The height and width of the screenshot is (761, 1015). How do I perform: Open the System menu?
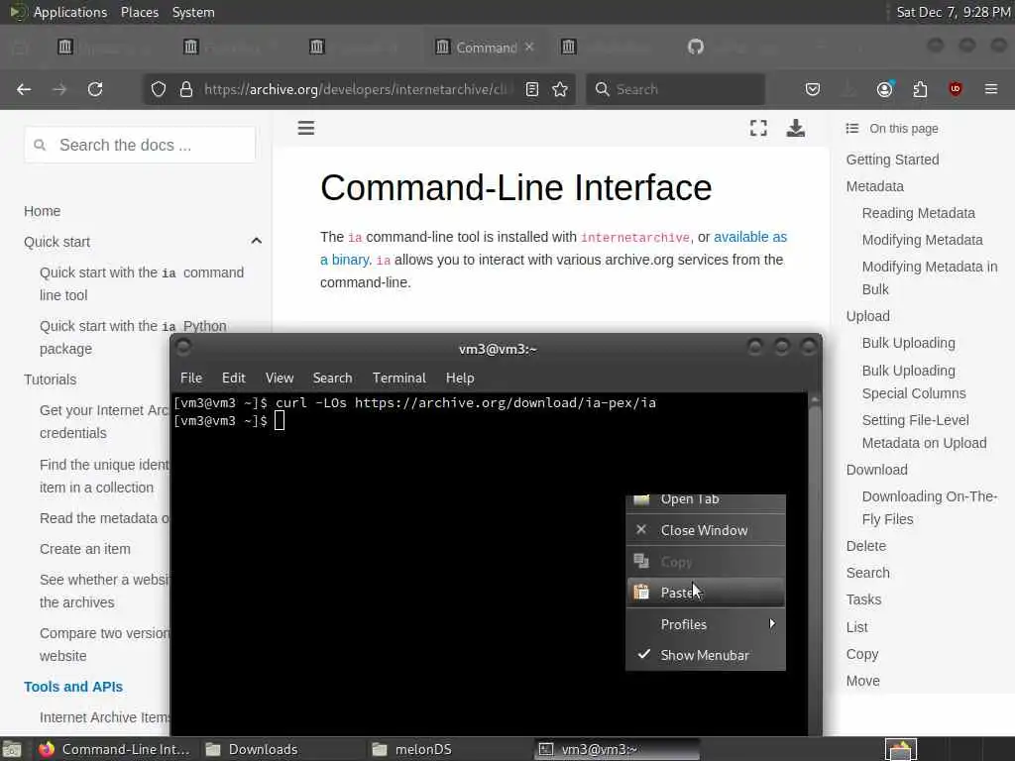(x=193, y=12)
